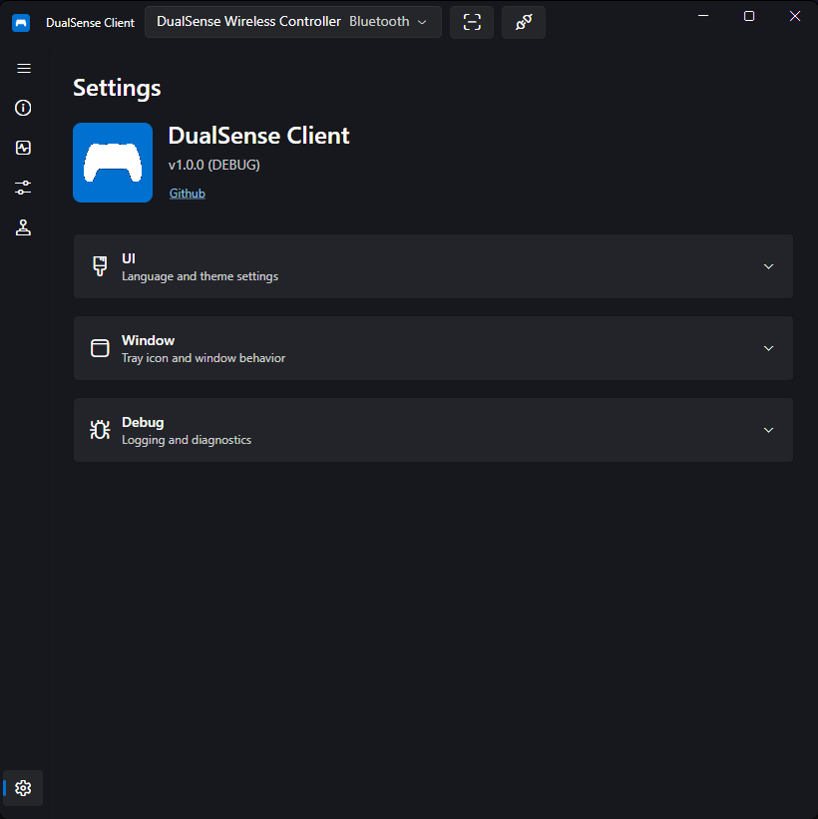818x819 pixels.
Task: Click the 'DualSense Client' heading beside the logo
Action: pyautogui.click(x=258, y=136)
